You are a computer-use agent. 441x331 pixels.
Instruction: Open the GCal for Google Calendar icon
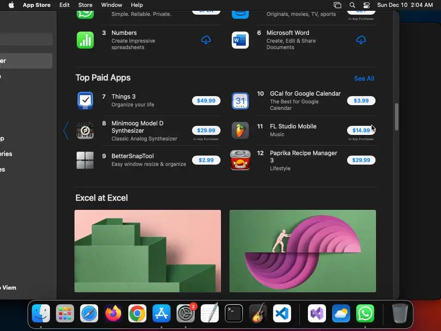240,100
